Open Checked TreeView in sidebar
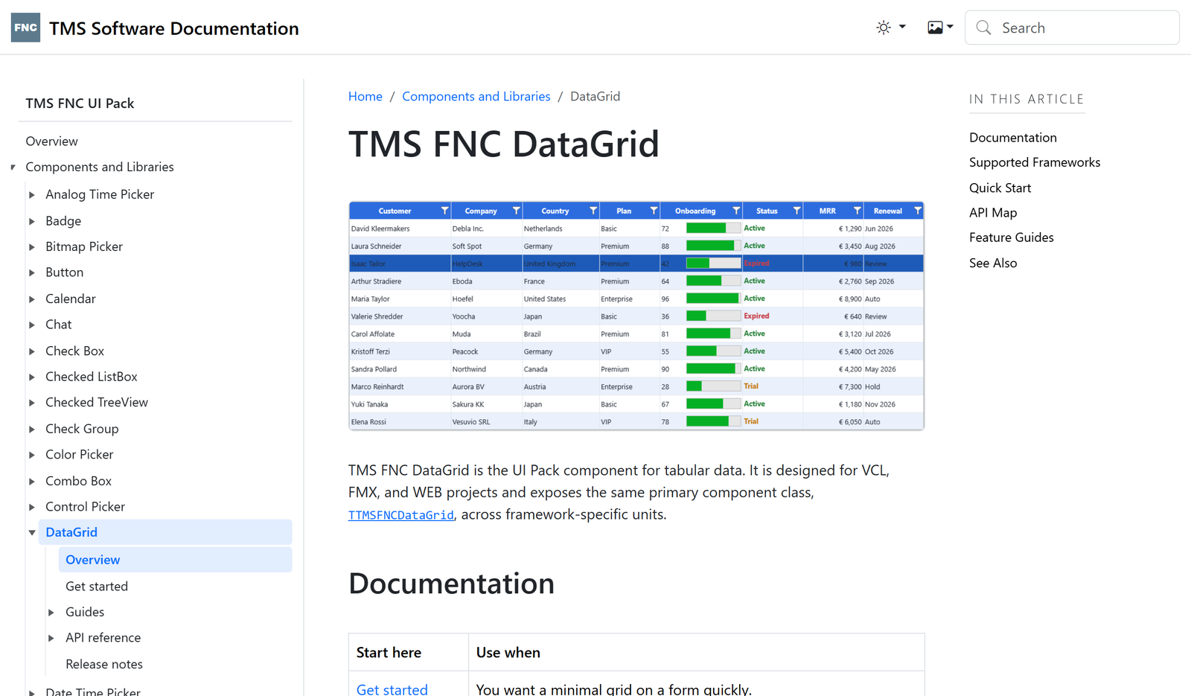This screenshot has width=1191, height=696. 97,402
